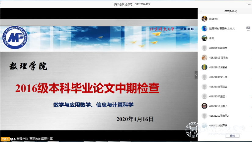This screenshot has height=142, width=252.
Task: Select member 41602190 in the participant list
Action: (x=218, y=48)
